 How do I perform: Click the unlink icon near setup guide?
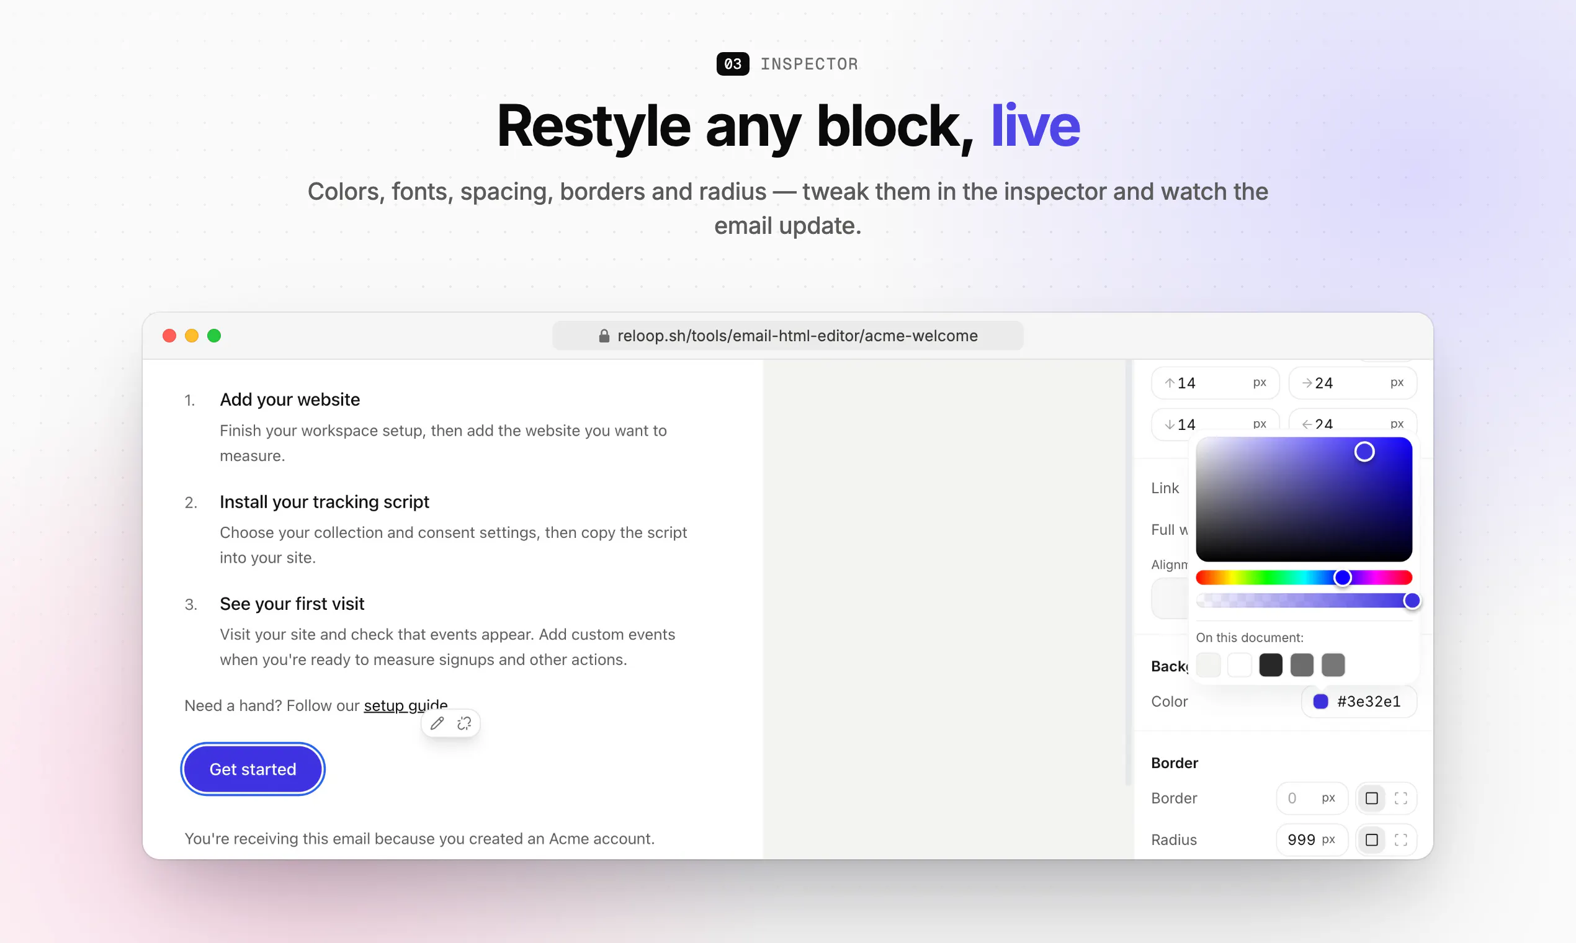click(465, 723)
